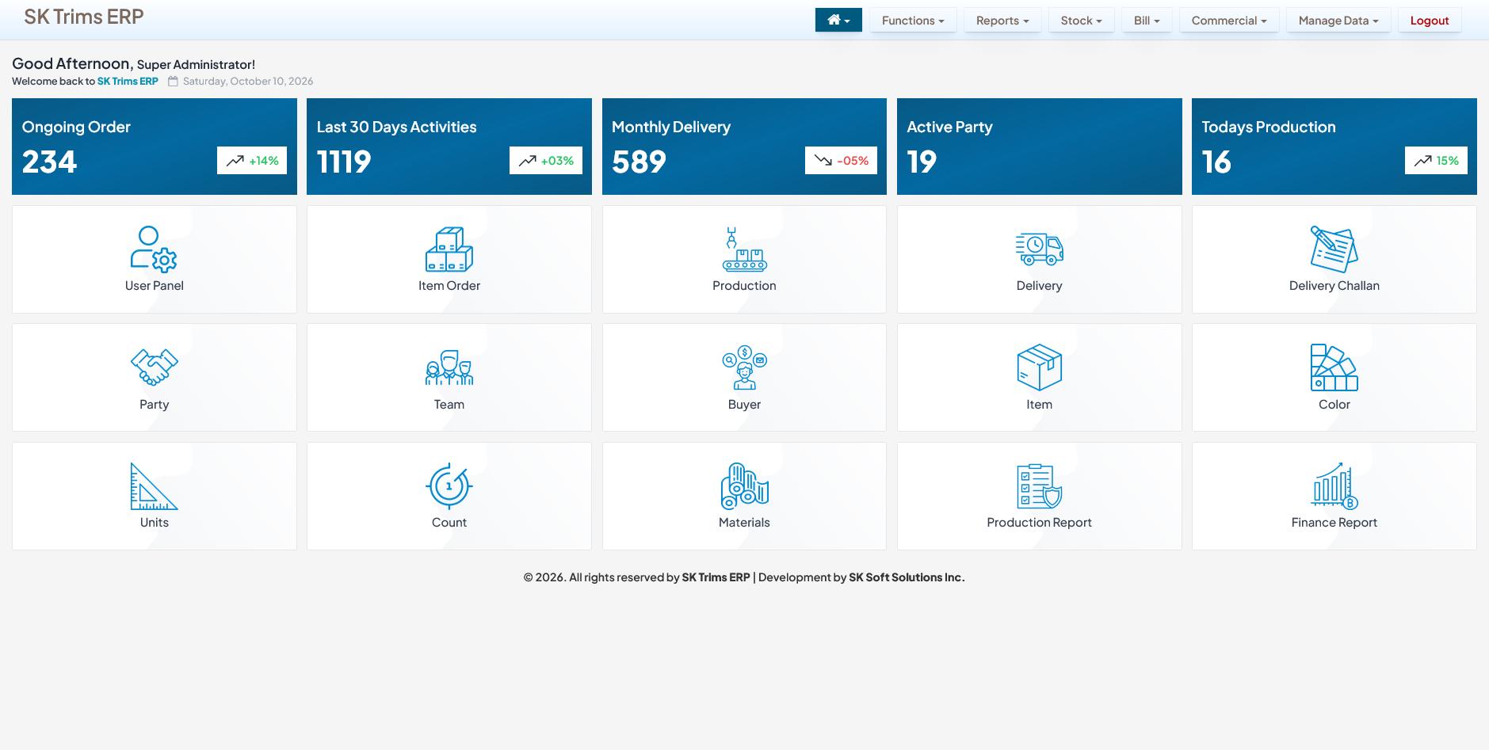View the Production Report icon

tap(1039, 486)
